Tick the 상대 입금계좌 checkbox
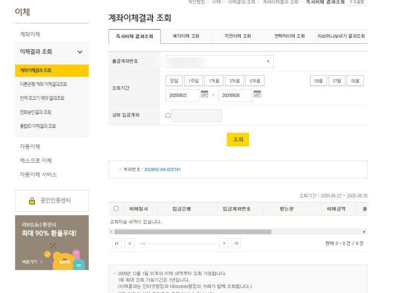The width and height of the screenshot is (410, 293). tap(168, 116)
